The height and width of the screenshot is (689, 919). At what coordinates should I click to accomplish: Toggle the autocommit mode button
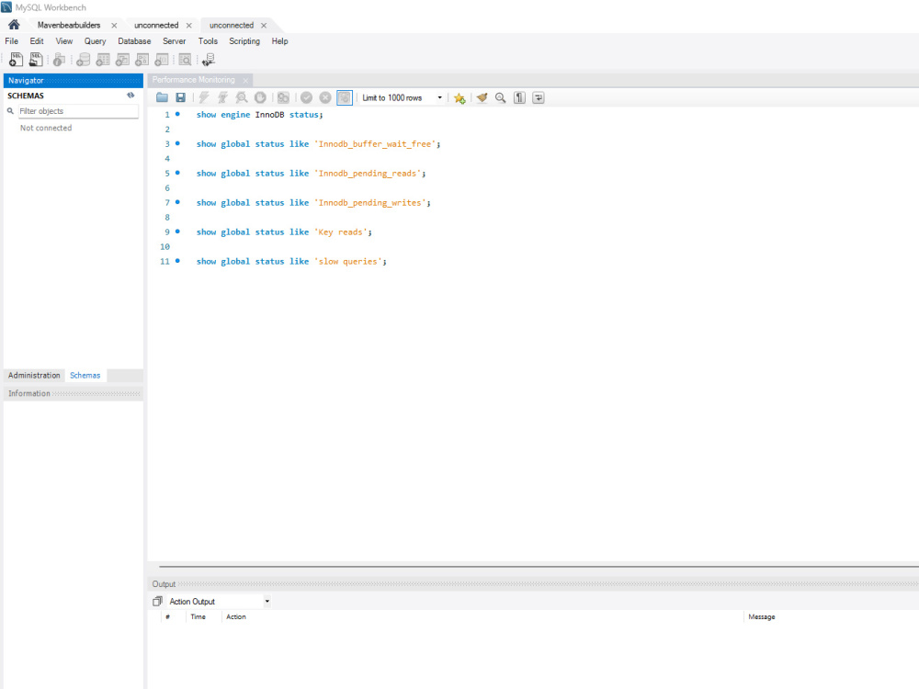coord(345,98)
